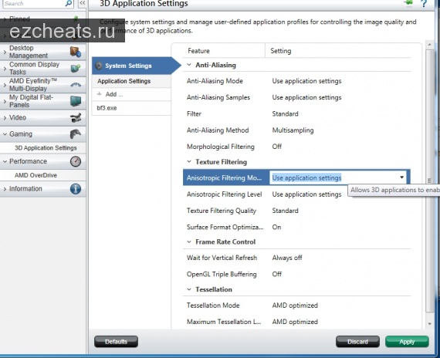Collapse the Tessellation group
Screen dimensions: 440x358
189,289
